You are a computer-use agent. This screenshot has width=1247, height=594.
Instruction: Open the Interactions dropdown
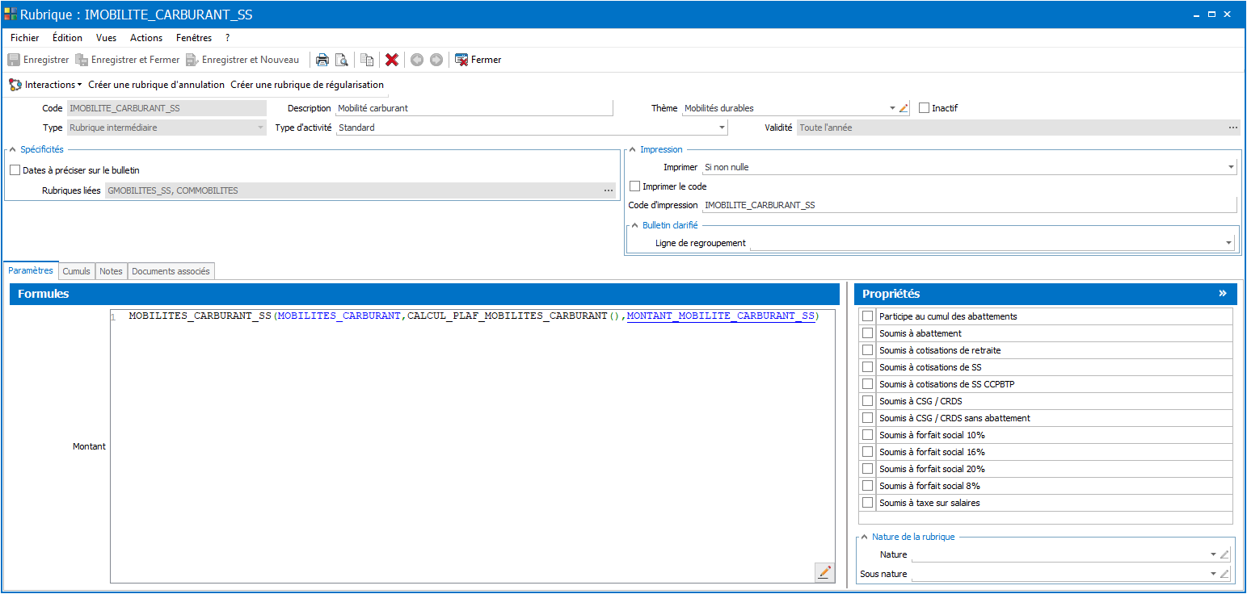[45, 84]
